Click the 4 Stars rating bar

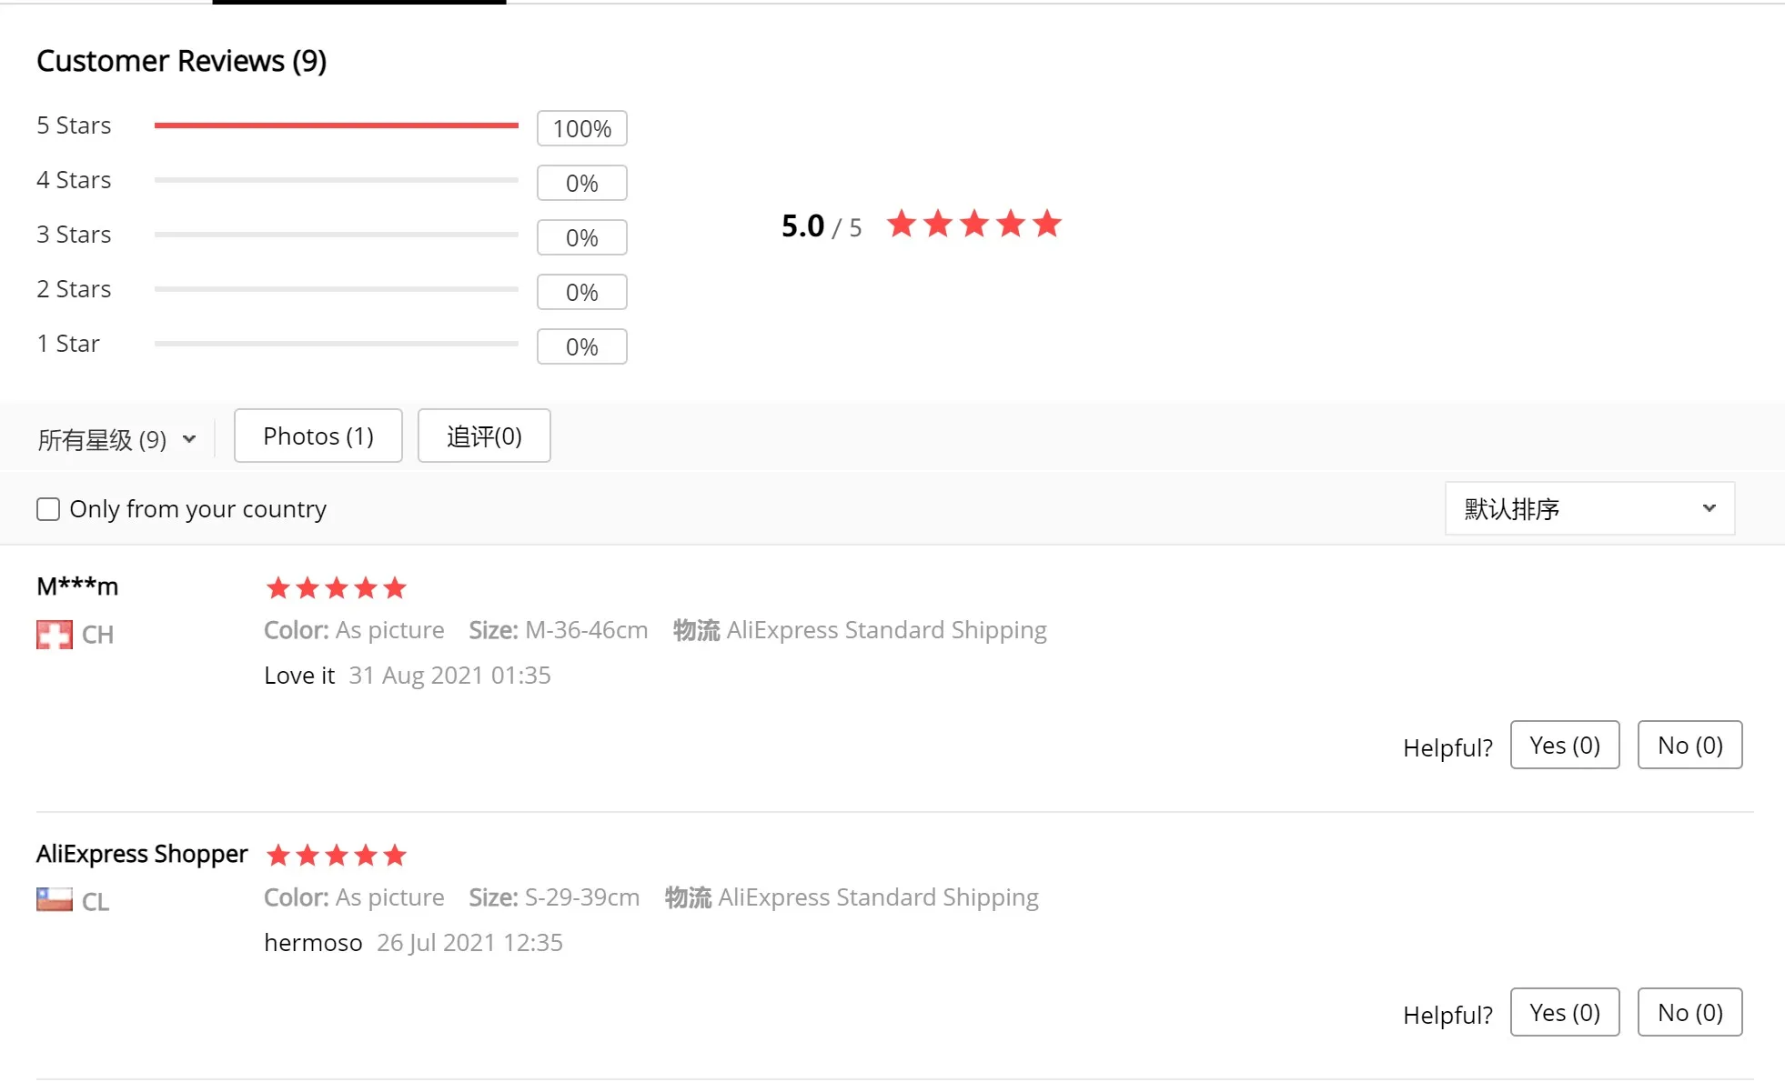click(x=337, y=180)
